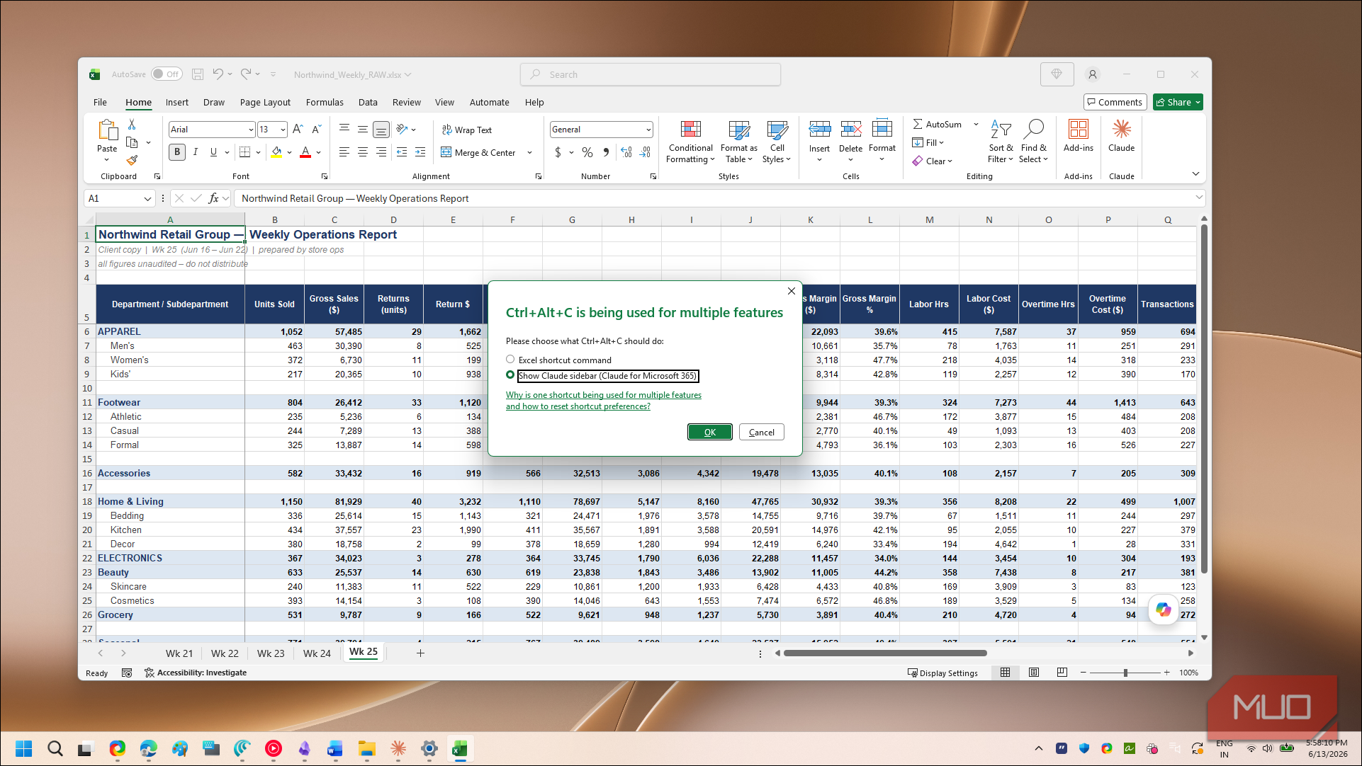The height and width of the screenshot is (766, 1362).
Task: Open the font size dropdown
Action: click(x=283, y=130)
